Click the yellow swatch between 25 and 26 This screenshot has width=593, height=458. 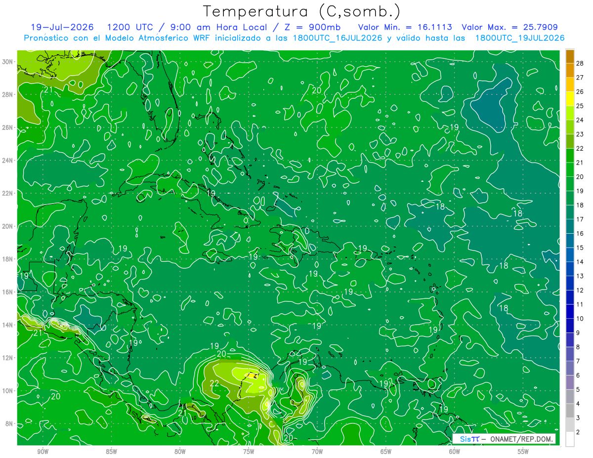point(570,98)
